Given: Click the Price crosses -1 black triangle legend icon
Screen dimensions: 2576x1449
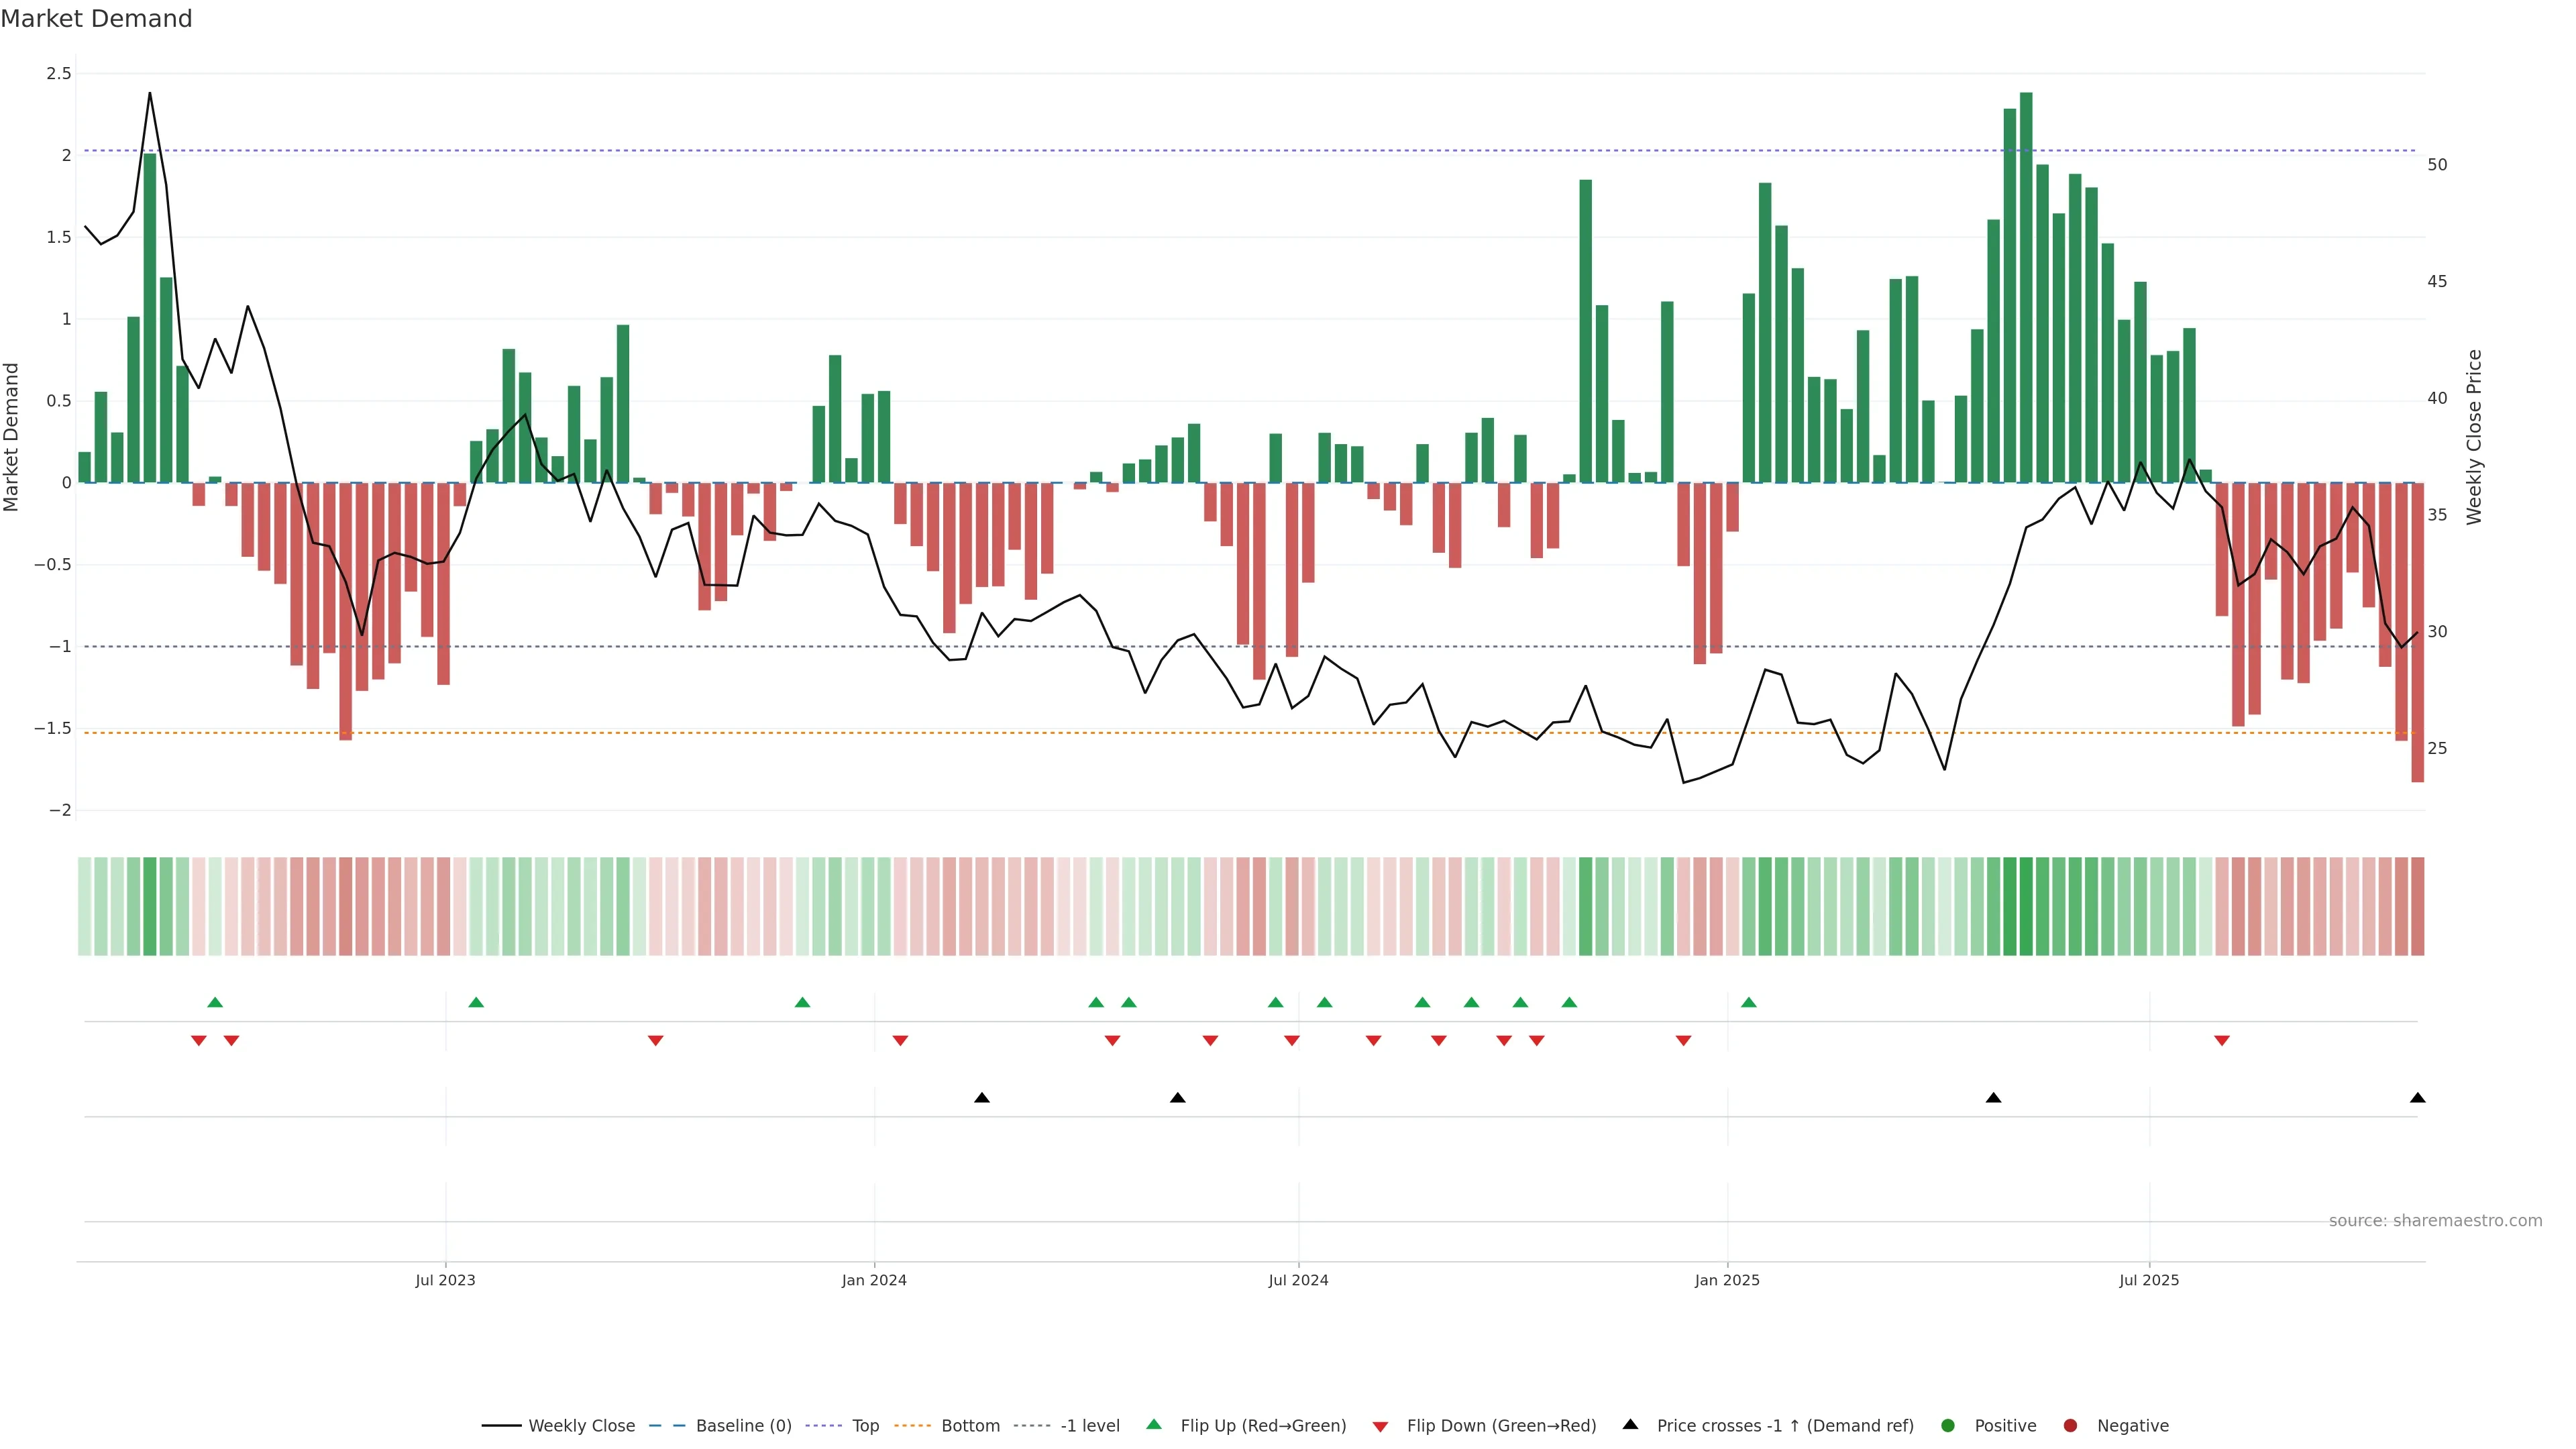Looking at the screenshot, I should pyautogui.click(x=1630, y=1425).
